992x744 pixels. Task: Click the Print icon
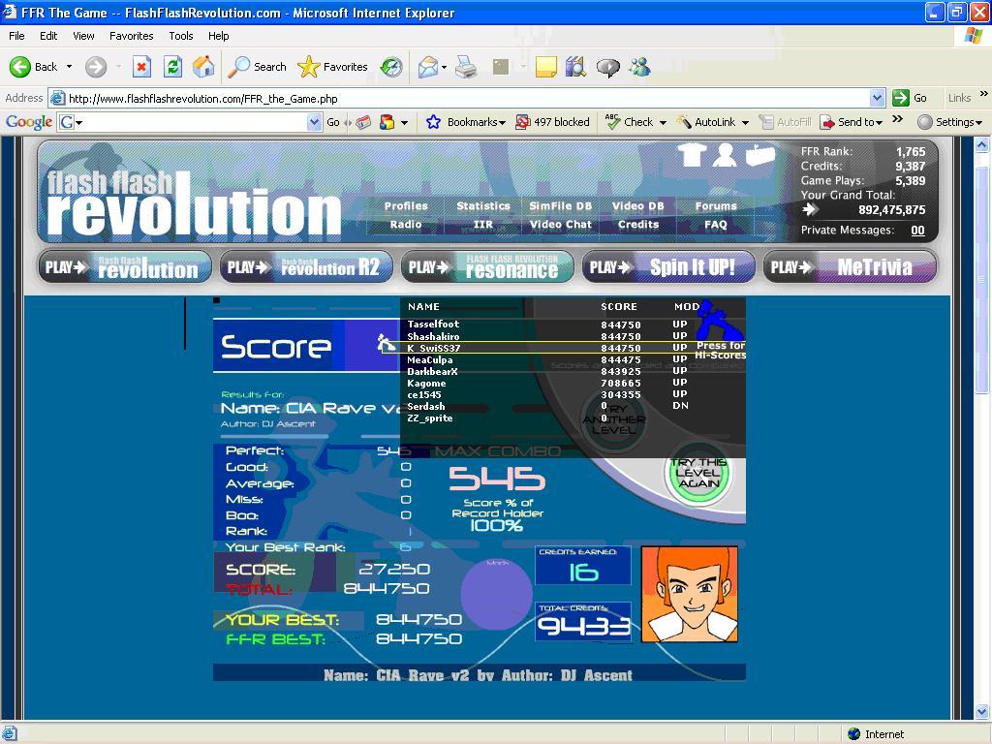(x=466, y=67)
